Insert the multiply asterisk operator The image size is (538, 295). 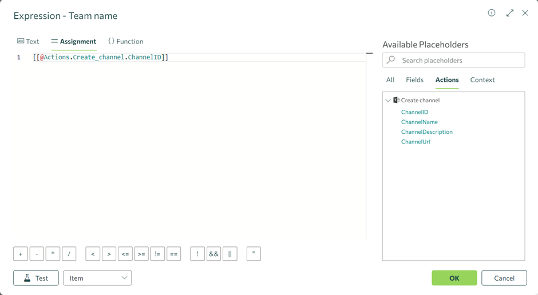coord(53,254)
